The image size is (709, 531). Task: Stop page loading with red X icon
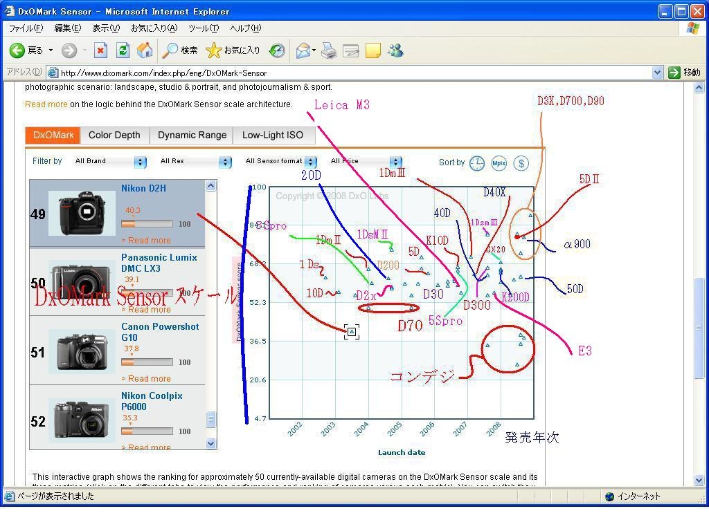pos(100,50)
